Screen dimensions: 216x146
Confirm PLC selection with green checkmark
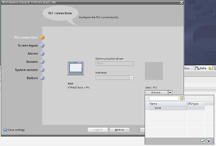tap(203, 141)
